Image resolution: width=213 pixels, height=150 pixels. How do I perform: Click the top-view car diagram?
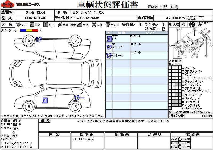click(x=56, y=74)
